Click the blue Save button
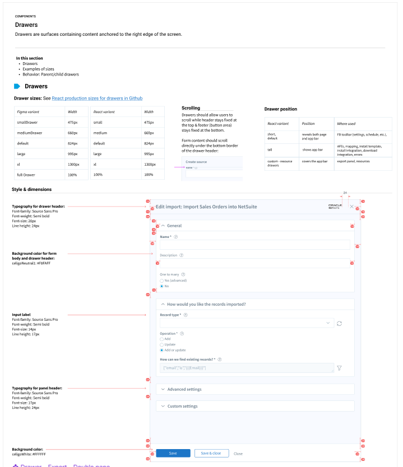Image resolution: width=403 pixels, height=467 pixels. pos(173,454)
